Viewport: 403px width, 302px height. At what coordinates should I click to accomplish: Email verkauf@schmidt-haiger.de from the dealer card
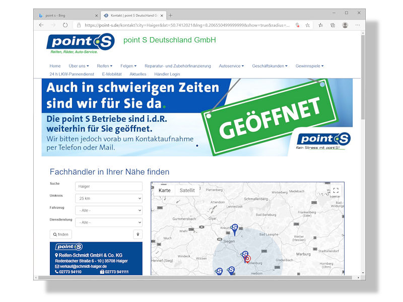click(81, 266)
